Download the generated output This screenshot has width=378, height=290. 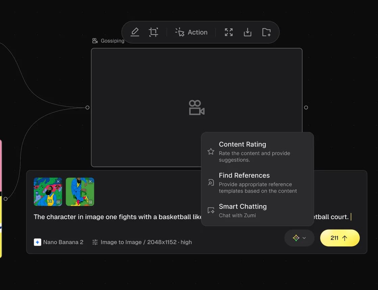[x=247, y=32]
